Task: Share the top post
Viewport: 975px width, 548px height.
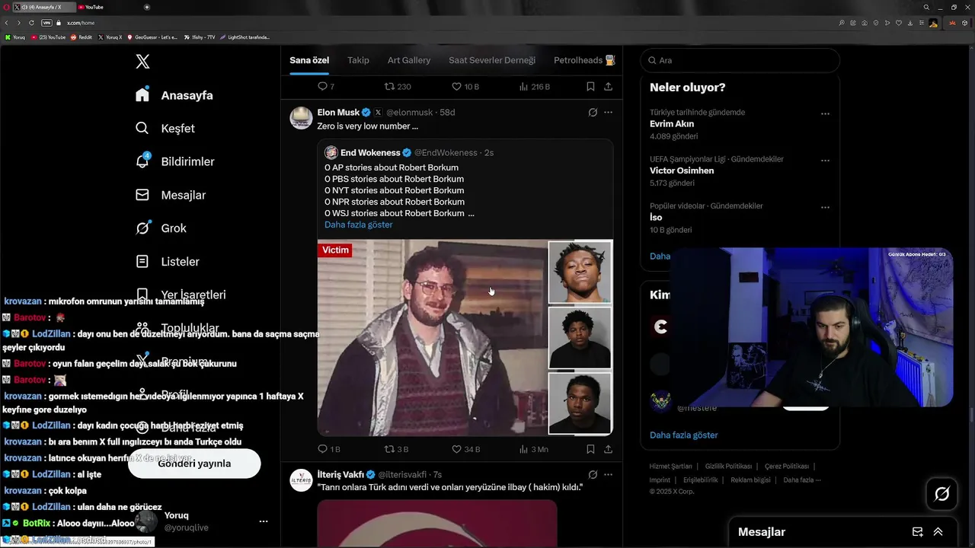Action: pyautogui.click(x=608, y=87)
